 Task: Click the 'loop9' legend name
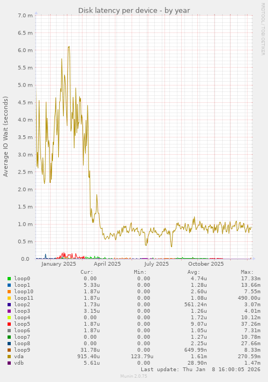(x=22, y=350)
